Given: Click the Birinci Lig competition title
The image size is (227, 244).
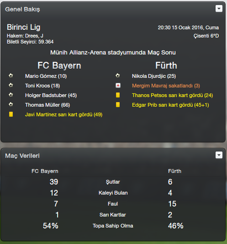Looking at the screenshot, I should tap(24, 27).
